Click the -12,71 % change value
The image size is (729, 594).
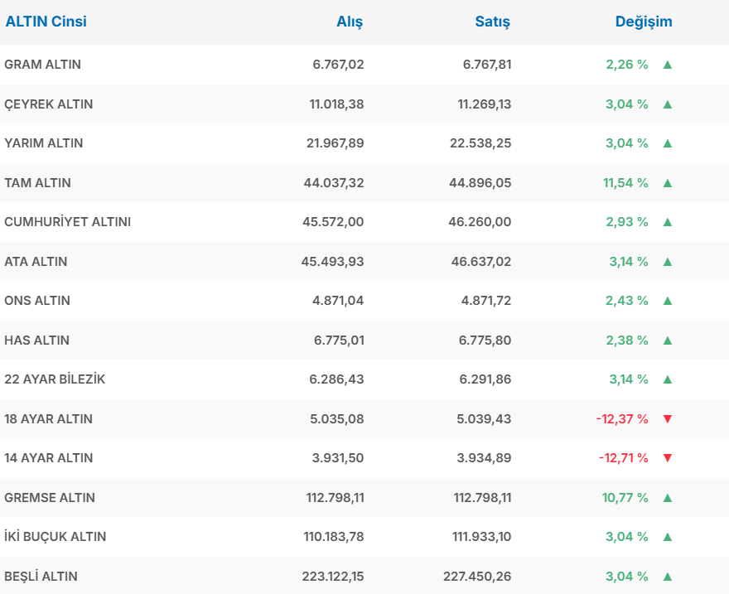622,458
